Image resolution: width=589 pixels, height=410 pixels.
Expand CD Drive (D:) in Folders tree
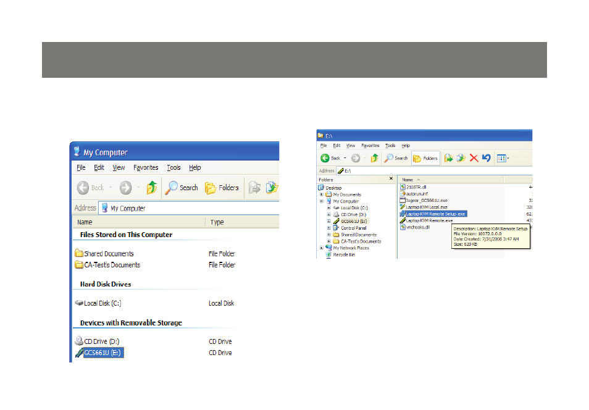(x=328, y=215)
